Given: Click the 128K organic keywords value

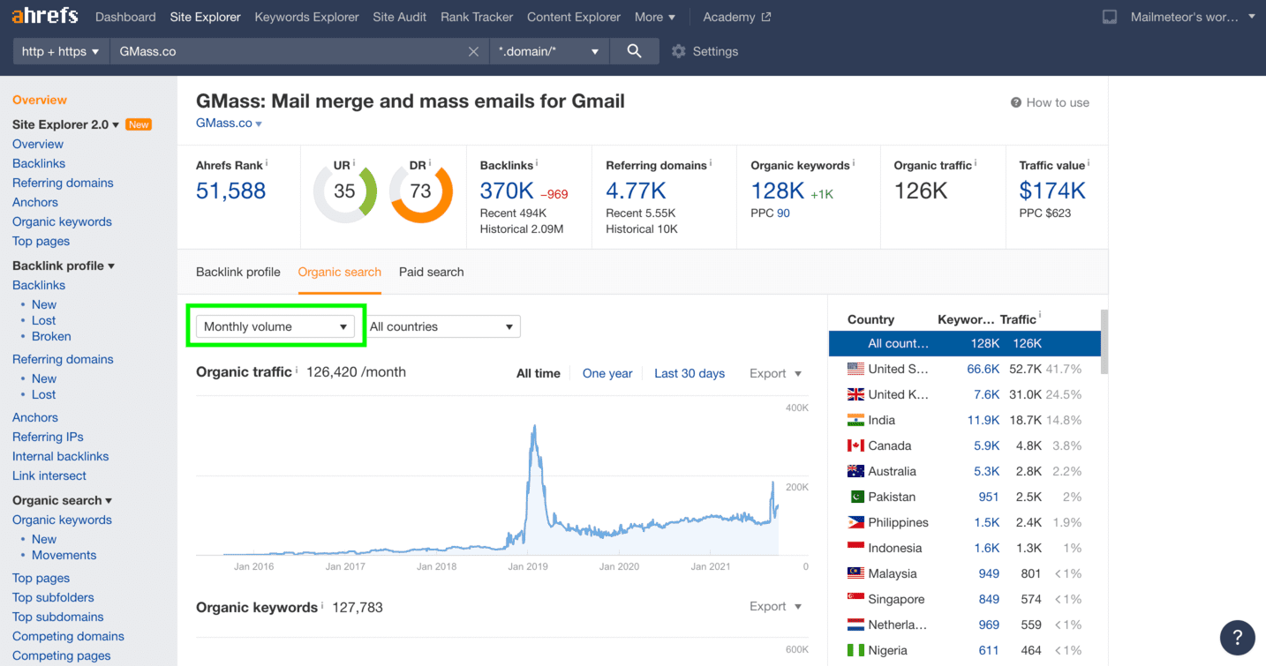Looking at the screenshot, I should [x=778, y=191].
